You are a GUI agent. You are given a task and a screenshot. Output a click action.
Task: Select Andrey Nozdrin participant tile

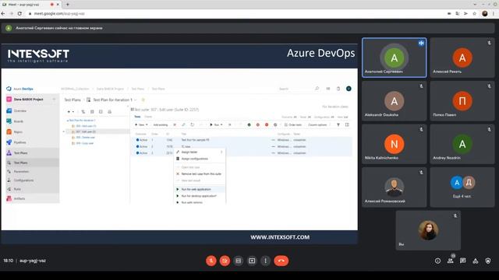pos(462,144)
